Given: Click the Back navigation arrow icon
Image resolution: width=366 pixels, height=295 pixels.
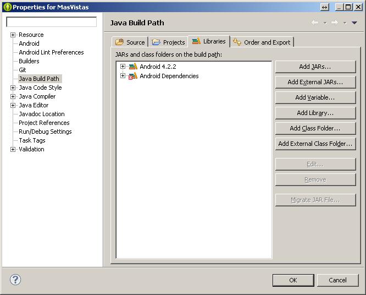Looking at the screenshot, I should [315, 23].
